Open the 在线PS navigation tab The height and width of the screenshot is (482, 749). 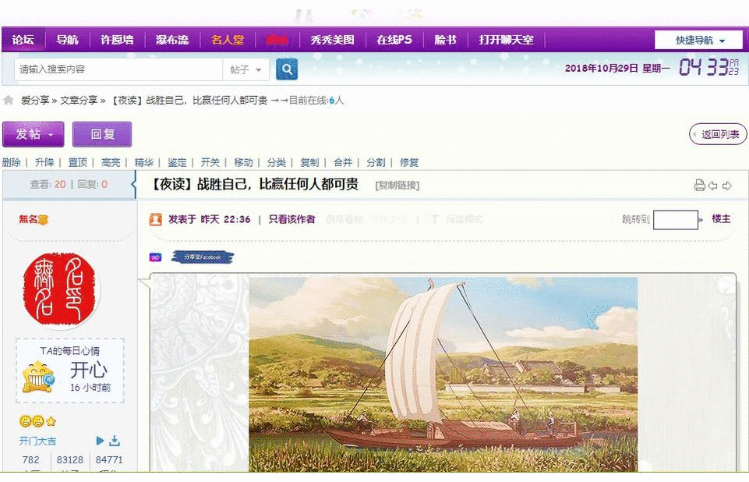click(394, 40)
